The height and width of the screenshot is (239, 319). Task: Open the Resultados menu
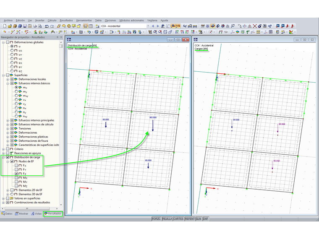pos(66,20)
